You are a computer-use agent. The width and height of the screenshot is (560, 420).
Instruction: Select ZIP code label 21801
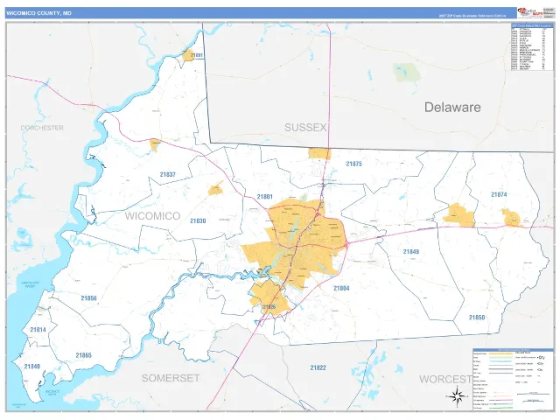(264, 197)
